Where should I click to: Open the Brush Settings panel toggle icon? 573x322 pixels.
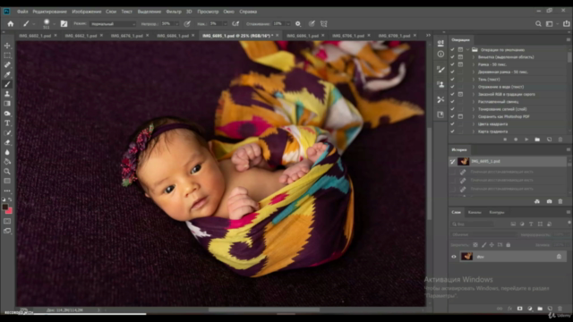pyautogui.click(x=64, y=24)
